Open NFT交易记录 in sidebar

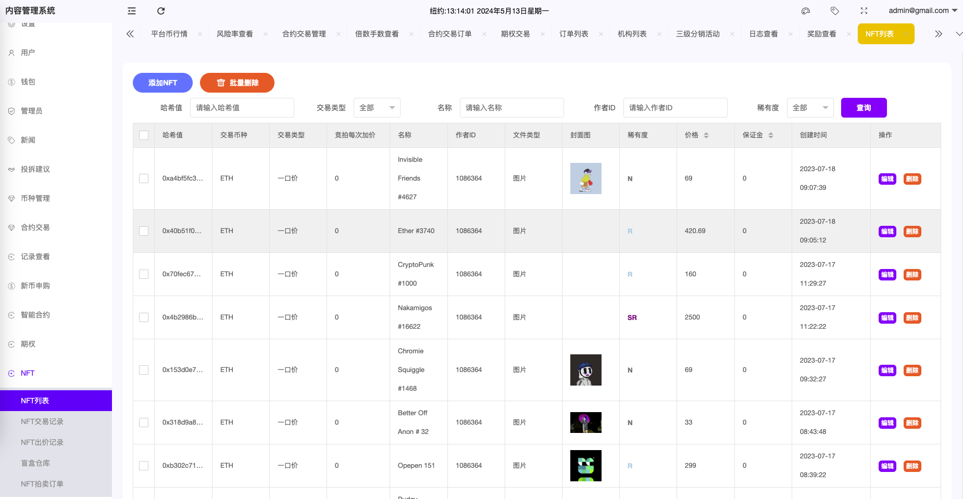point(42,421)
